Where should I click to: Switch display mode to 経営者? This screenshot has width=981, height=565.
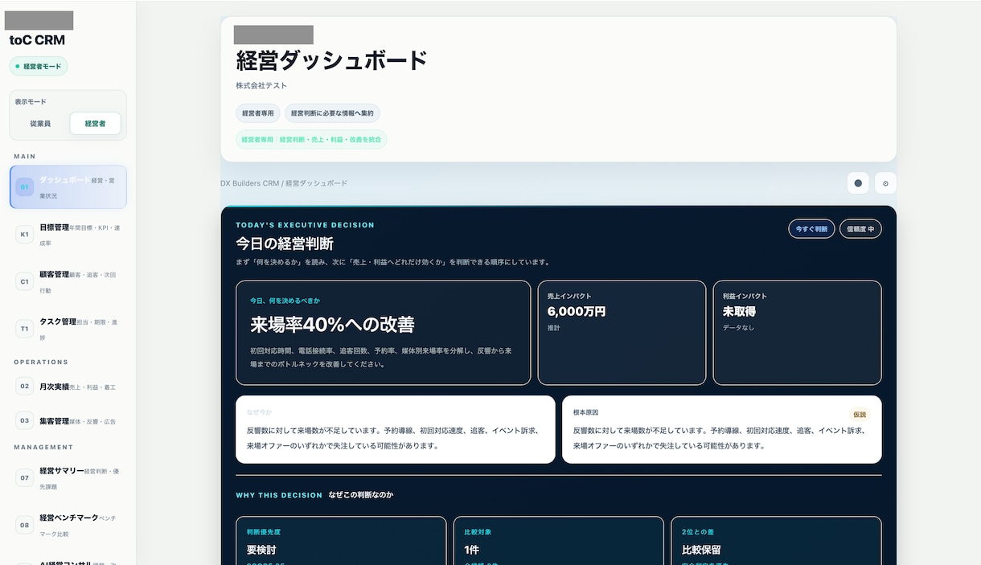click(95, 123)
